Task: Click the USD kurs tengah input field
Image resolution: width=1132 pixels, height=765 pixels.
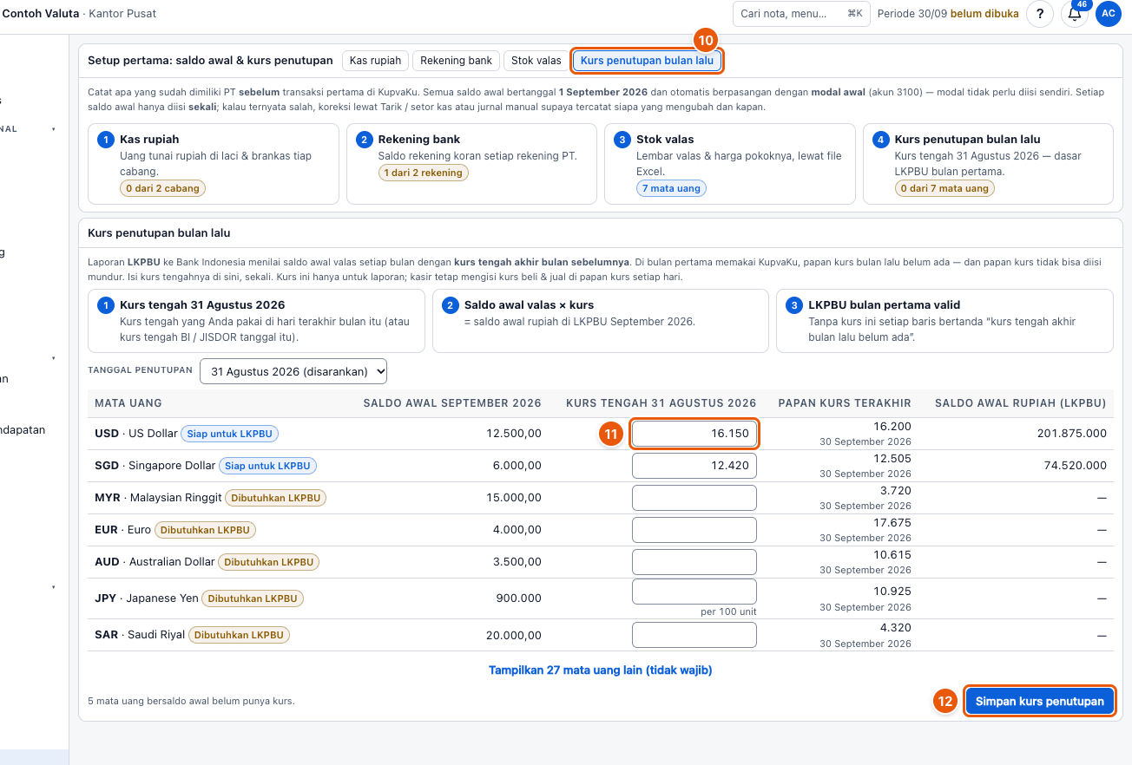Action: (x=694, y=434)
